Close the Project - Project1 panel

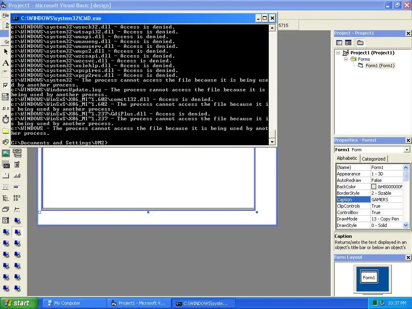[408, 33]
